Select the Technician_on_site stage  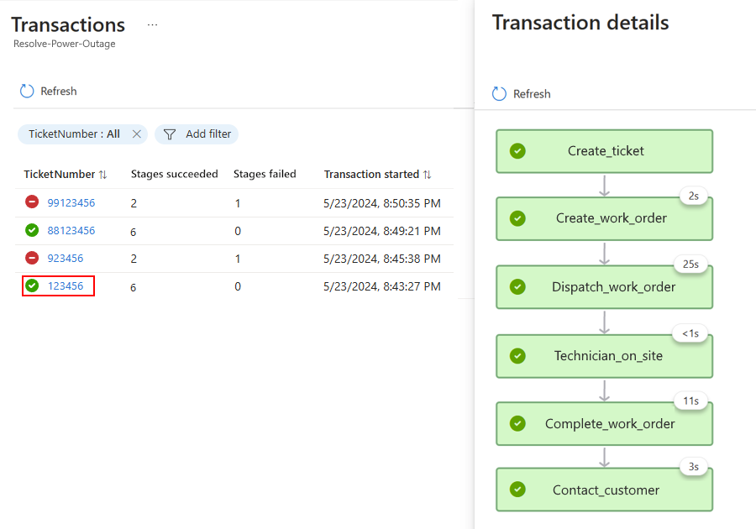[604, 356]
